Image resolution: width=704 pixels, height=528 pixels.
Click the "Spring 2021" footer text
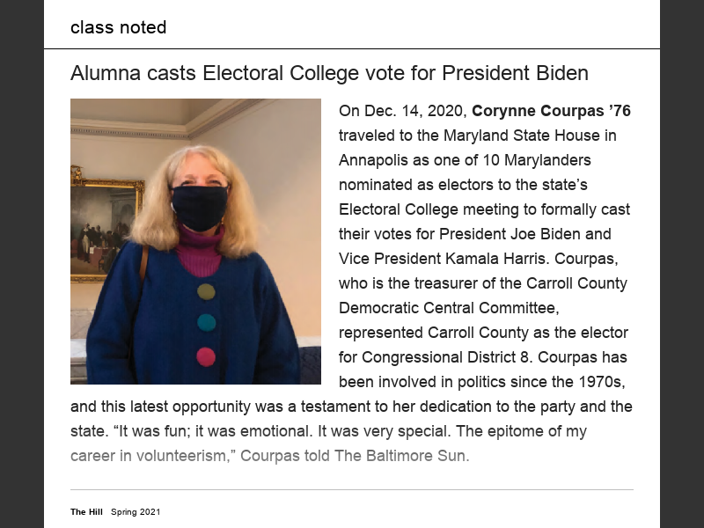click(136, 511)
